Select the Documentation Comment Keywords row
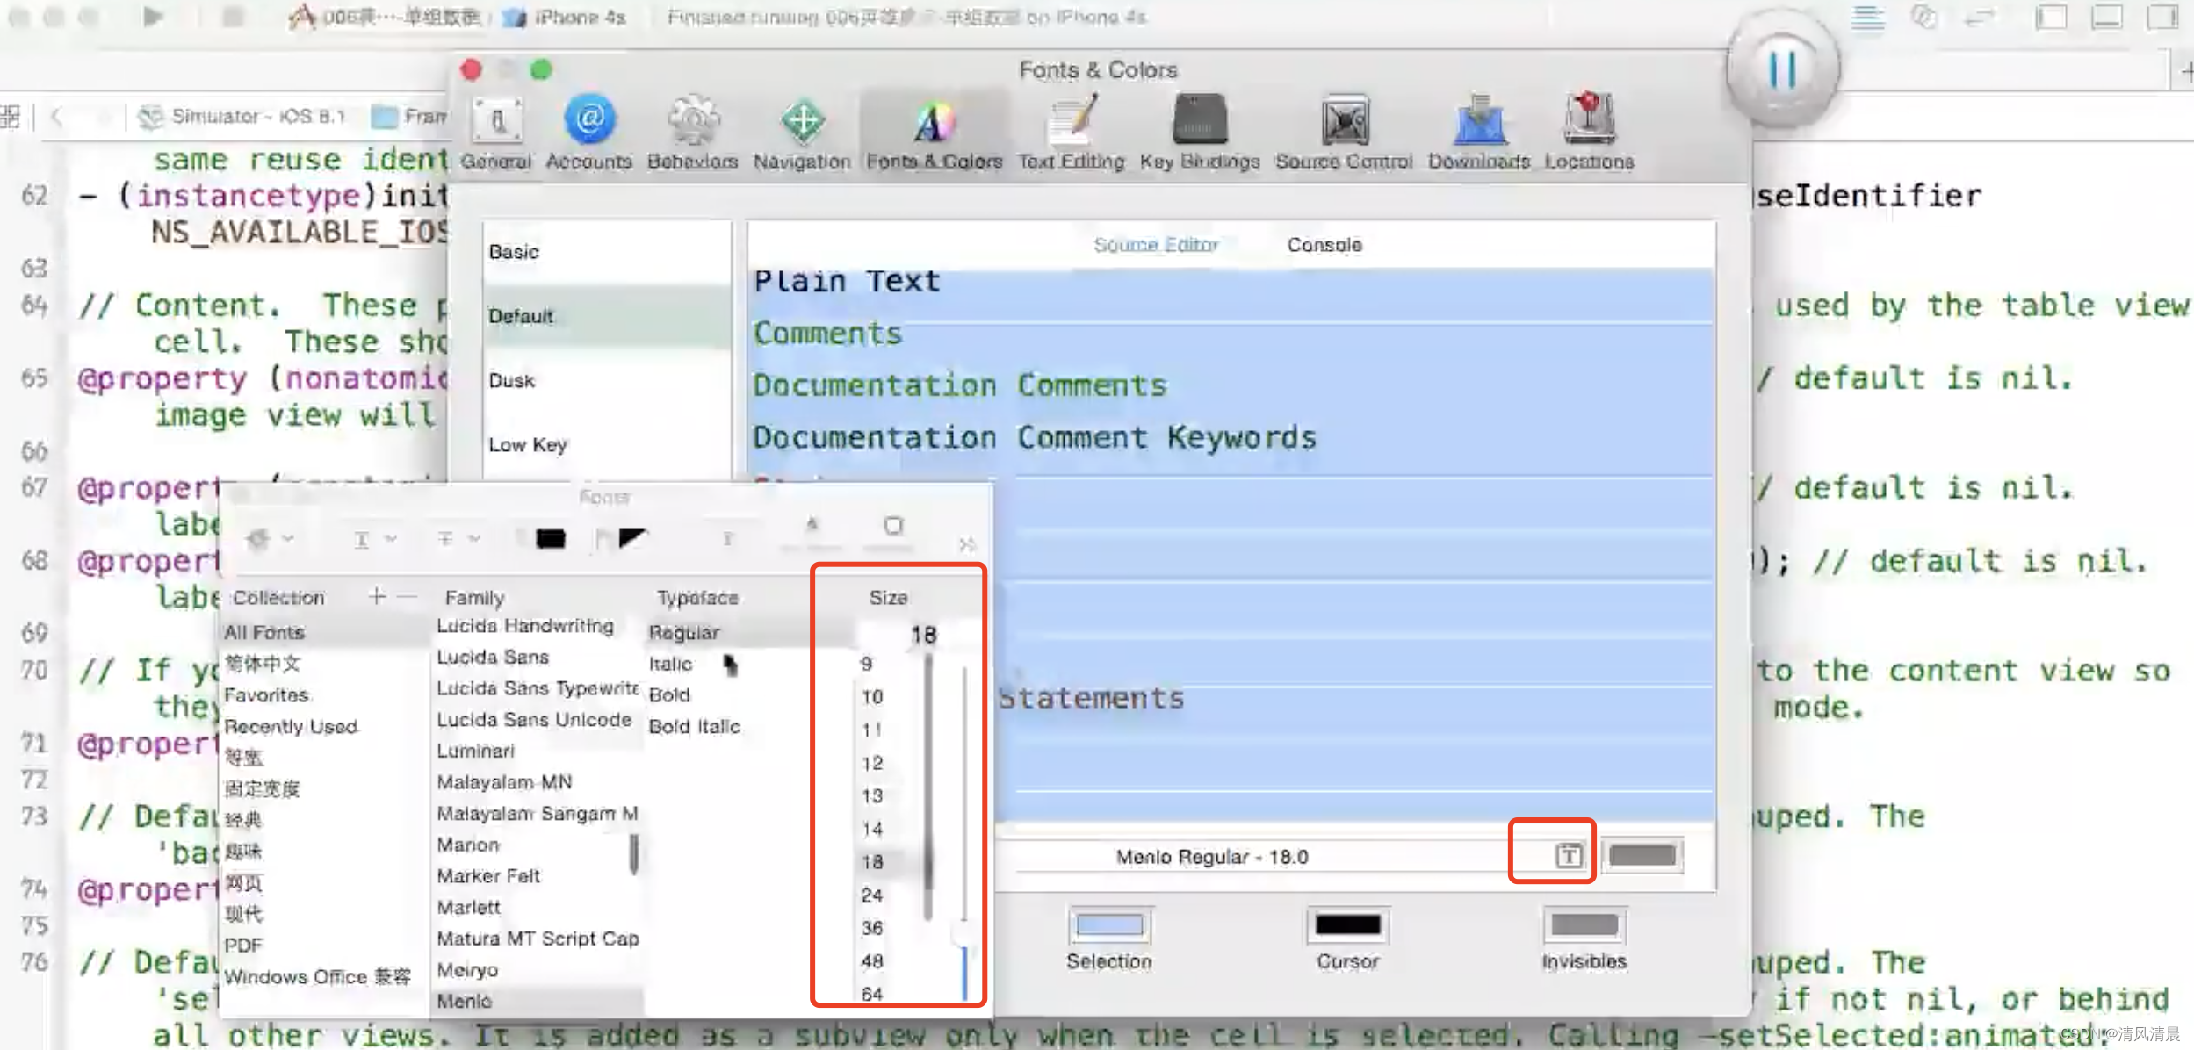The image size is (2194, 1050). (1231, 437)
